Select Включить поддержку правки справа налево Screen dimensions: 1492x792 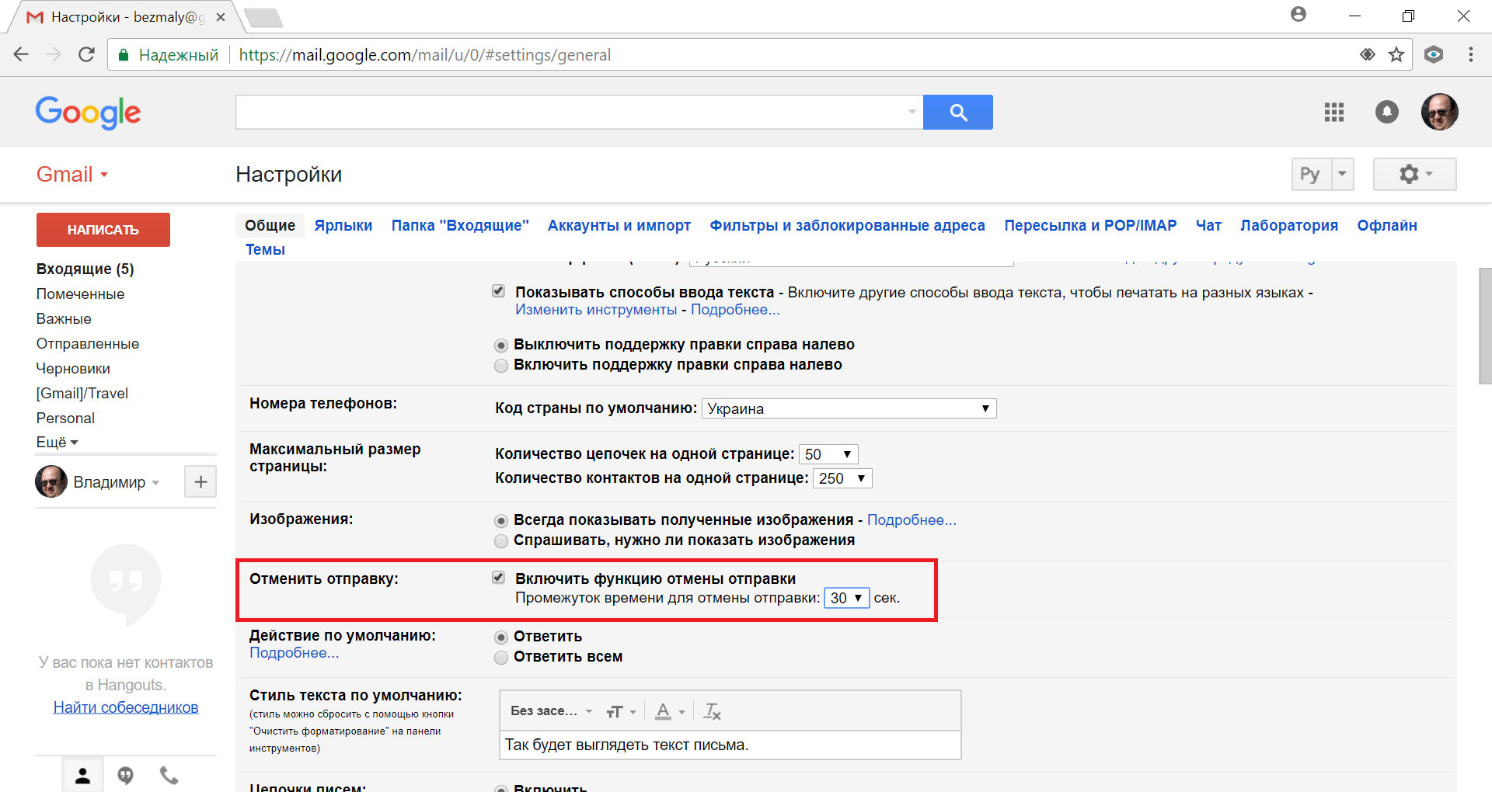(x=501, y=366)
